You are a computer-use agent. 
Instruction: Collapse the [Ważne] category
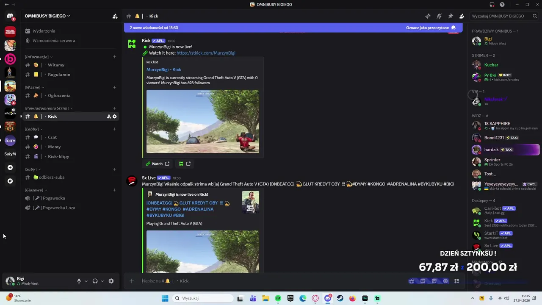click(34, 87)
